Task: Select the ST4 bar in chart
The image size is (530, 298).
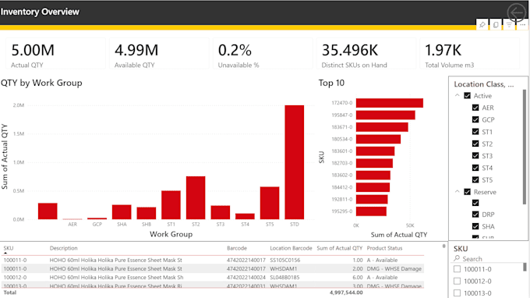Action: (x=245, y=217)
